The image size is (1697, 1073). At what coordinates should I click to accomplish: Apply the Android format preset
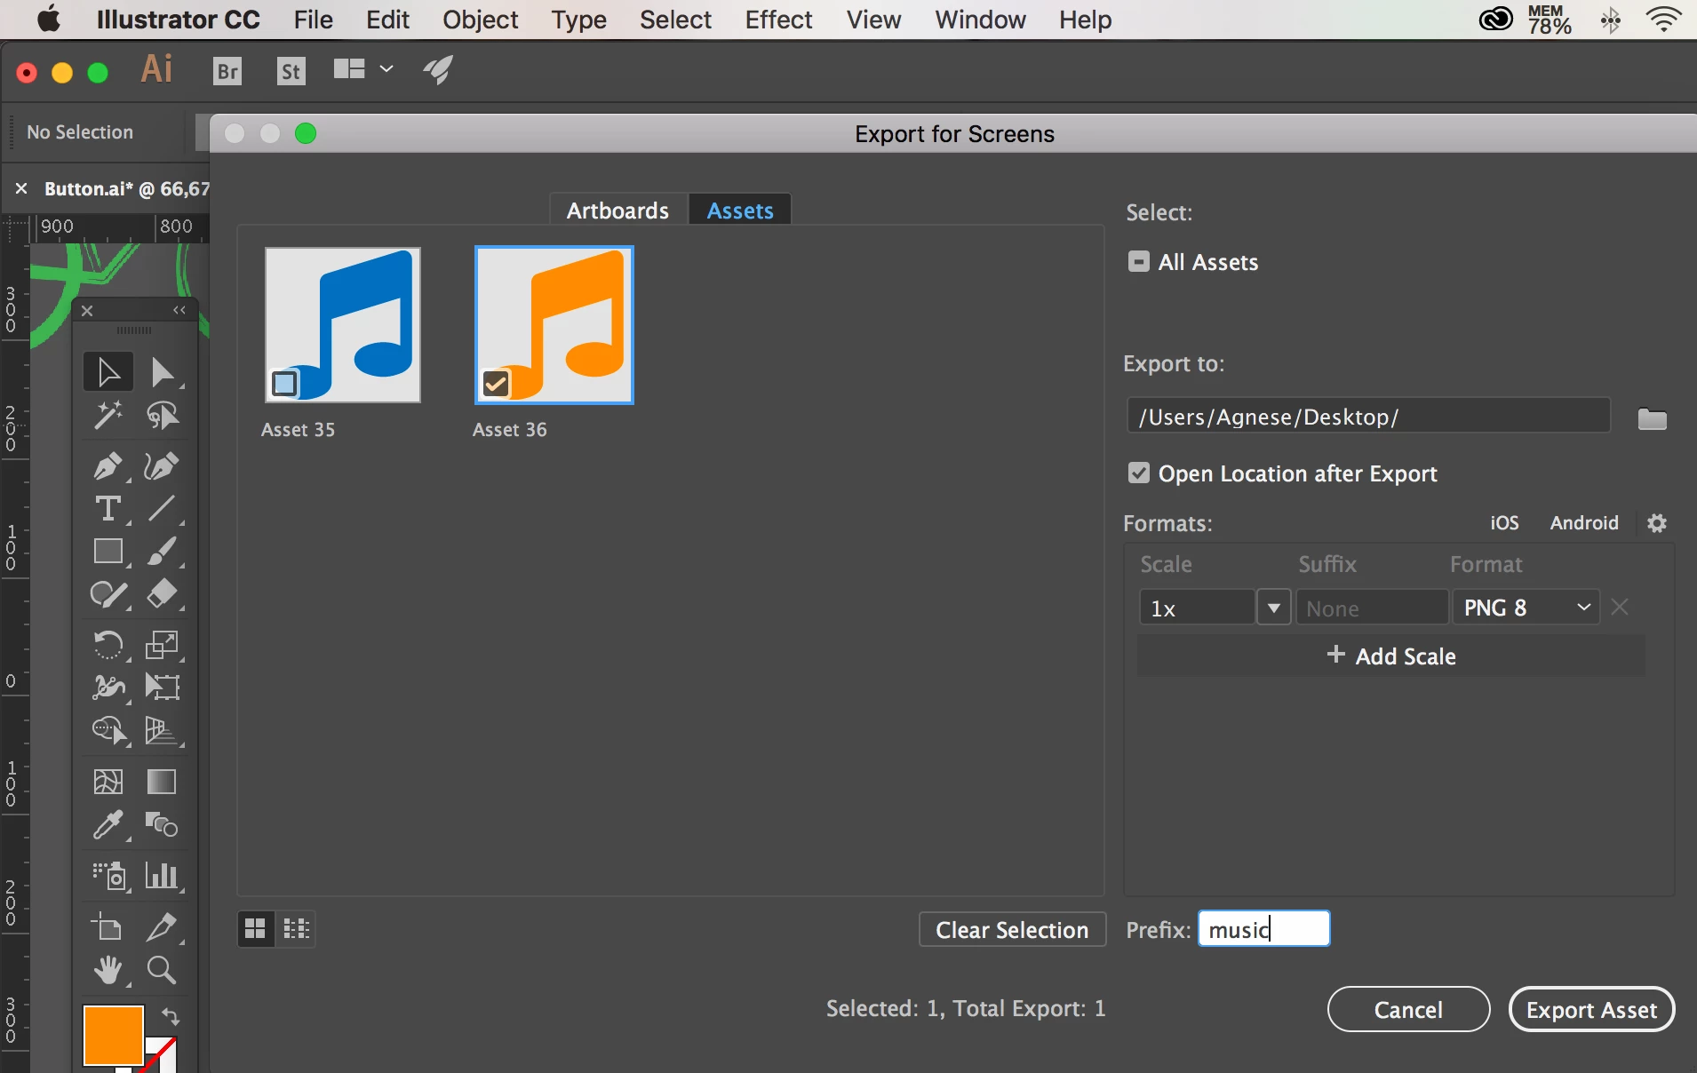tap(1584, 522)
